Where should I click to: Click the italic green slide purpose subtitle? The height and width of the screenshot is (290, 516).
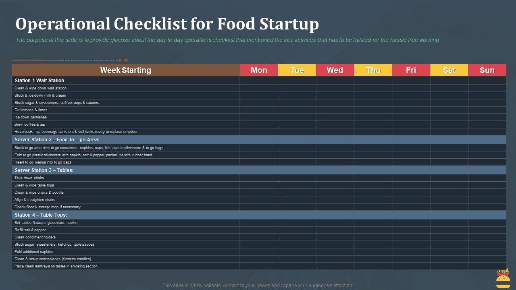[227, 40]
